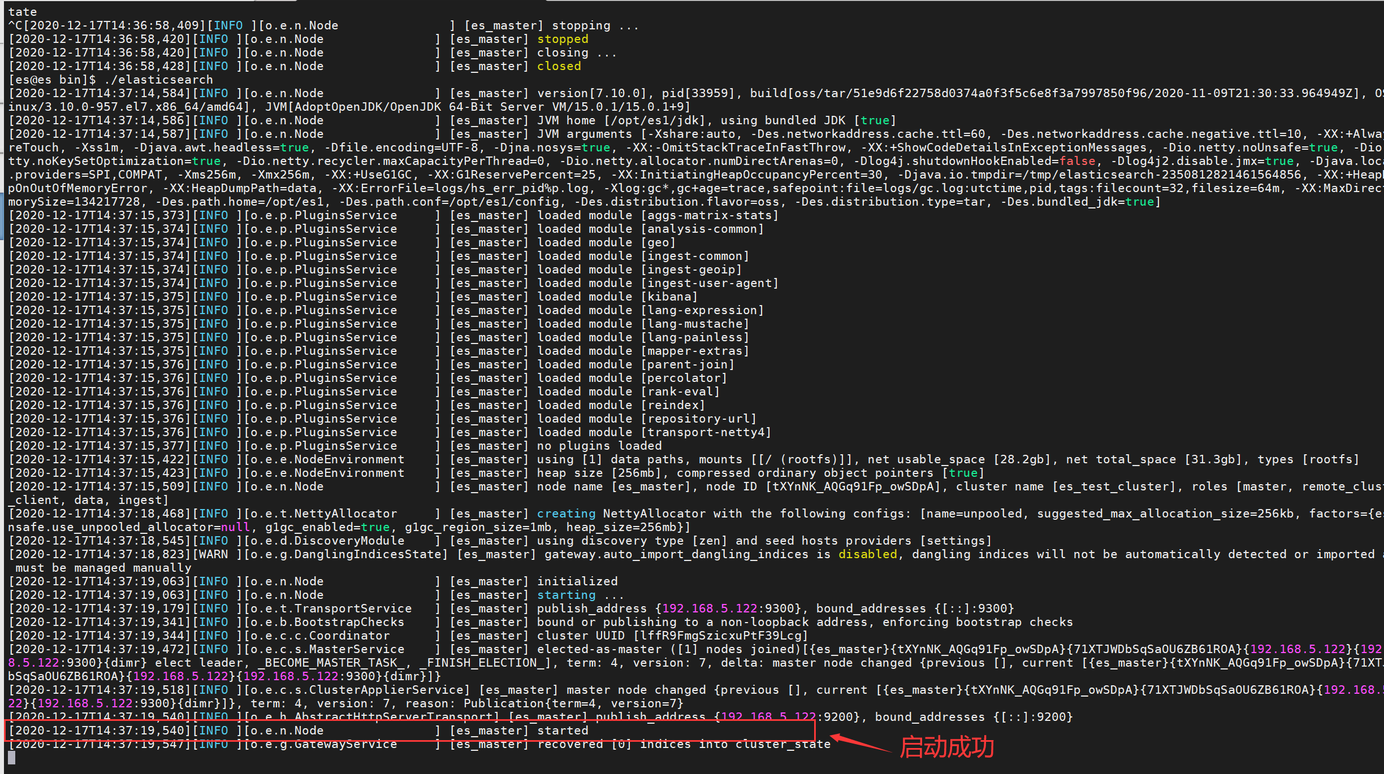Click 'loaded module [reindex]' line
The height and width of the screenshot is (774, 1384).
tap(621, 405)
